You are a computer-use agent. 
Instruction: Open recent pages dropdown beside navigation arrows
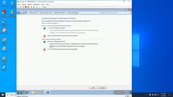[x=24, y=13]
